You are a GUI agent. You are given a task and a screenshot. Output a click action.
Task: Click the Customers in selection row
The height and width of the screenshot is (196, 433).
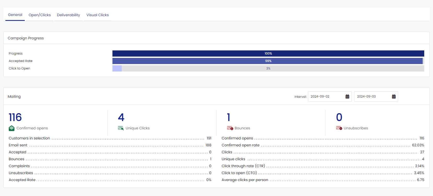coord(110,138)
